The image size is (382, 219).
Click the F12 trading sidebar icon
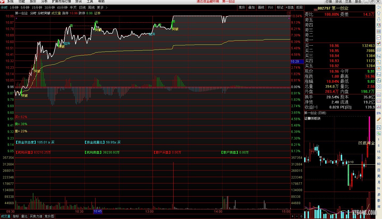click(379, 74)
